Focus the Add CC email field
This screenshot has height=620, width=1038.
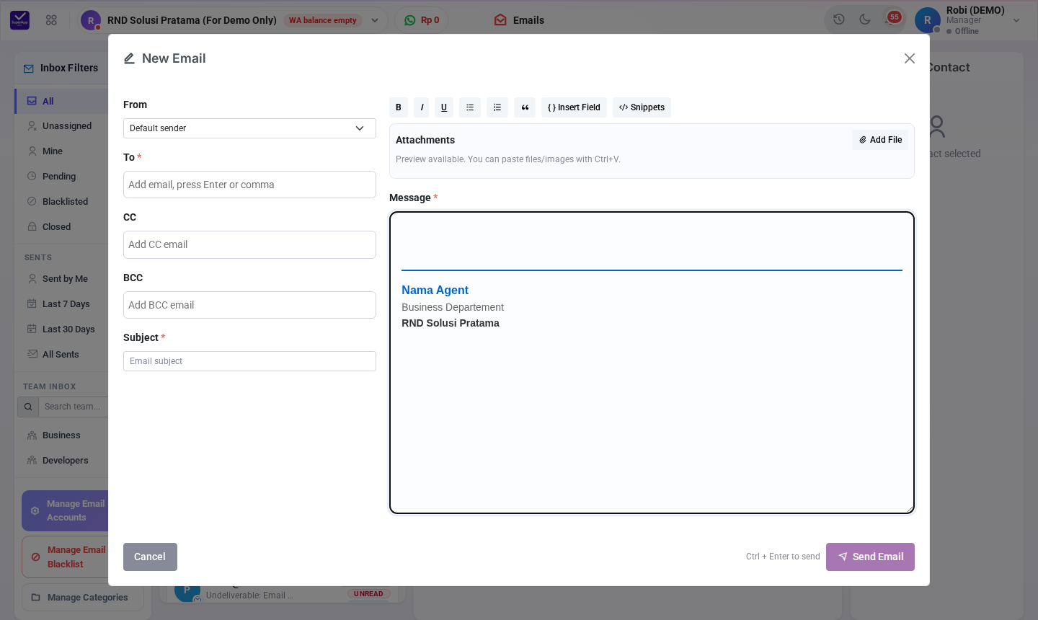(249, 244)
